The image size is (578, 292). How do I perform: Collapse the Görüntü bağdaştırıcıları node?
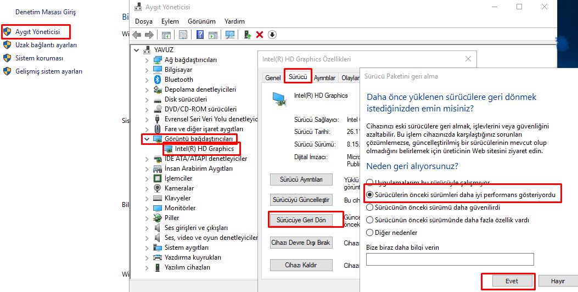click(147, 139)
